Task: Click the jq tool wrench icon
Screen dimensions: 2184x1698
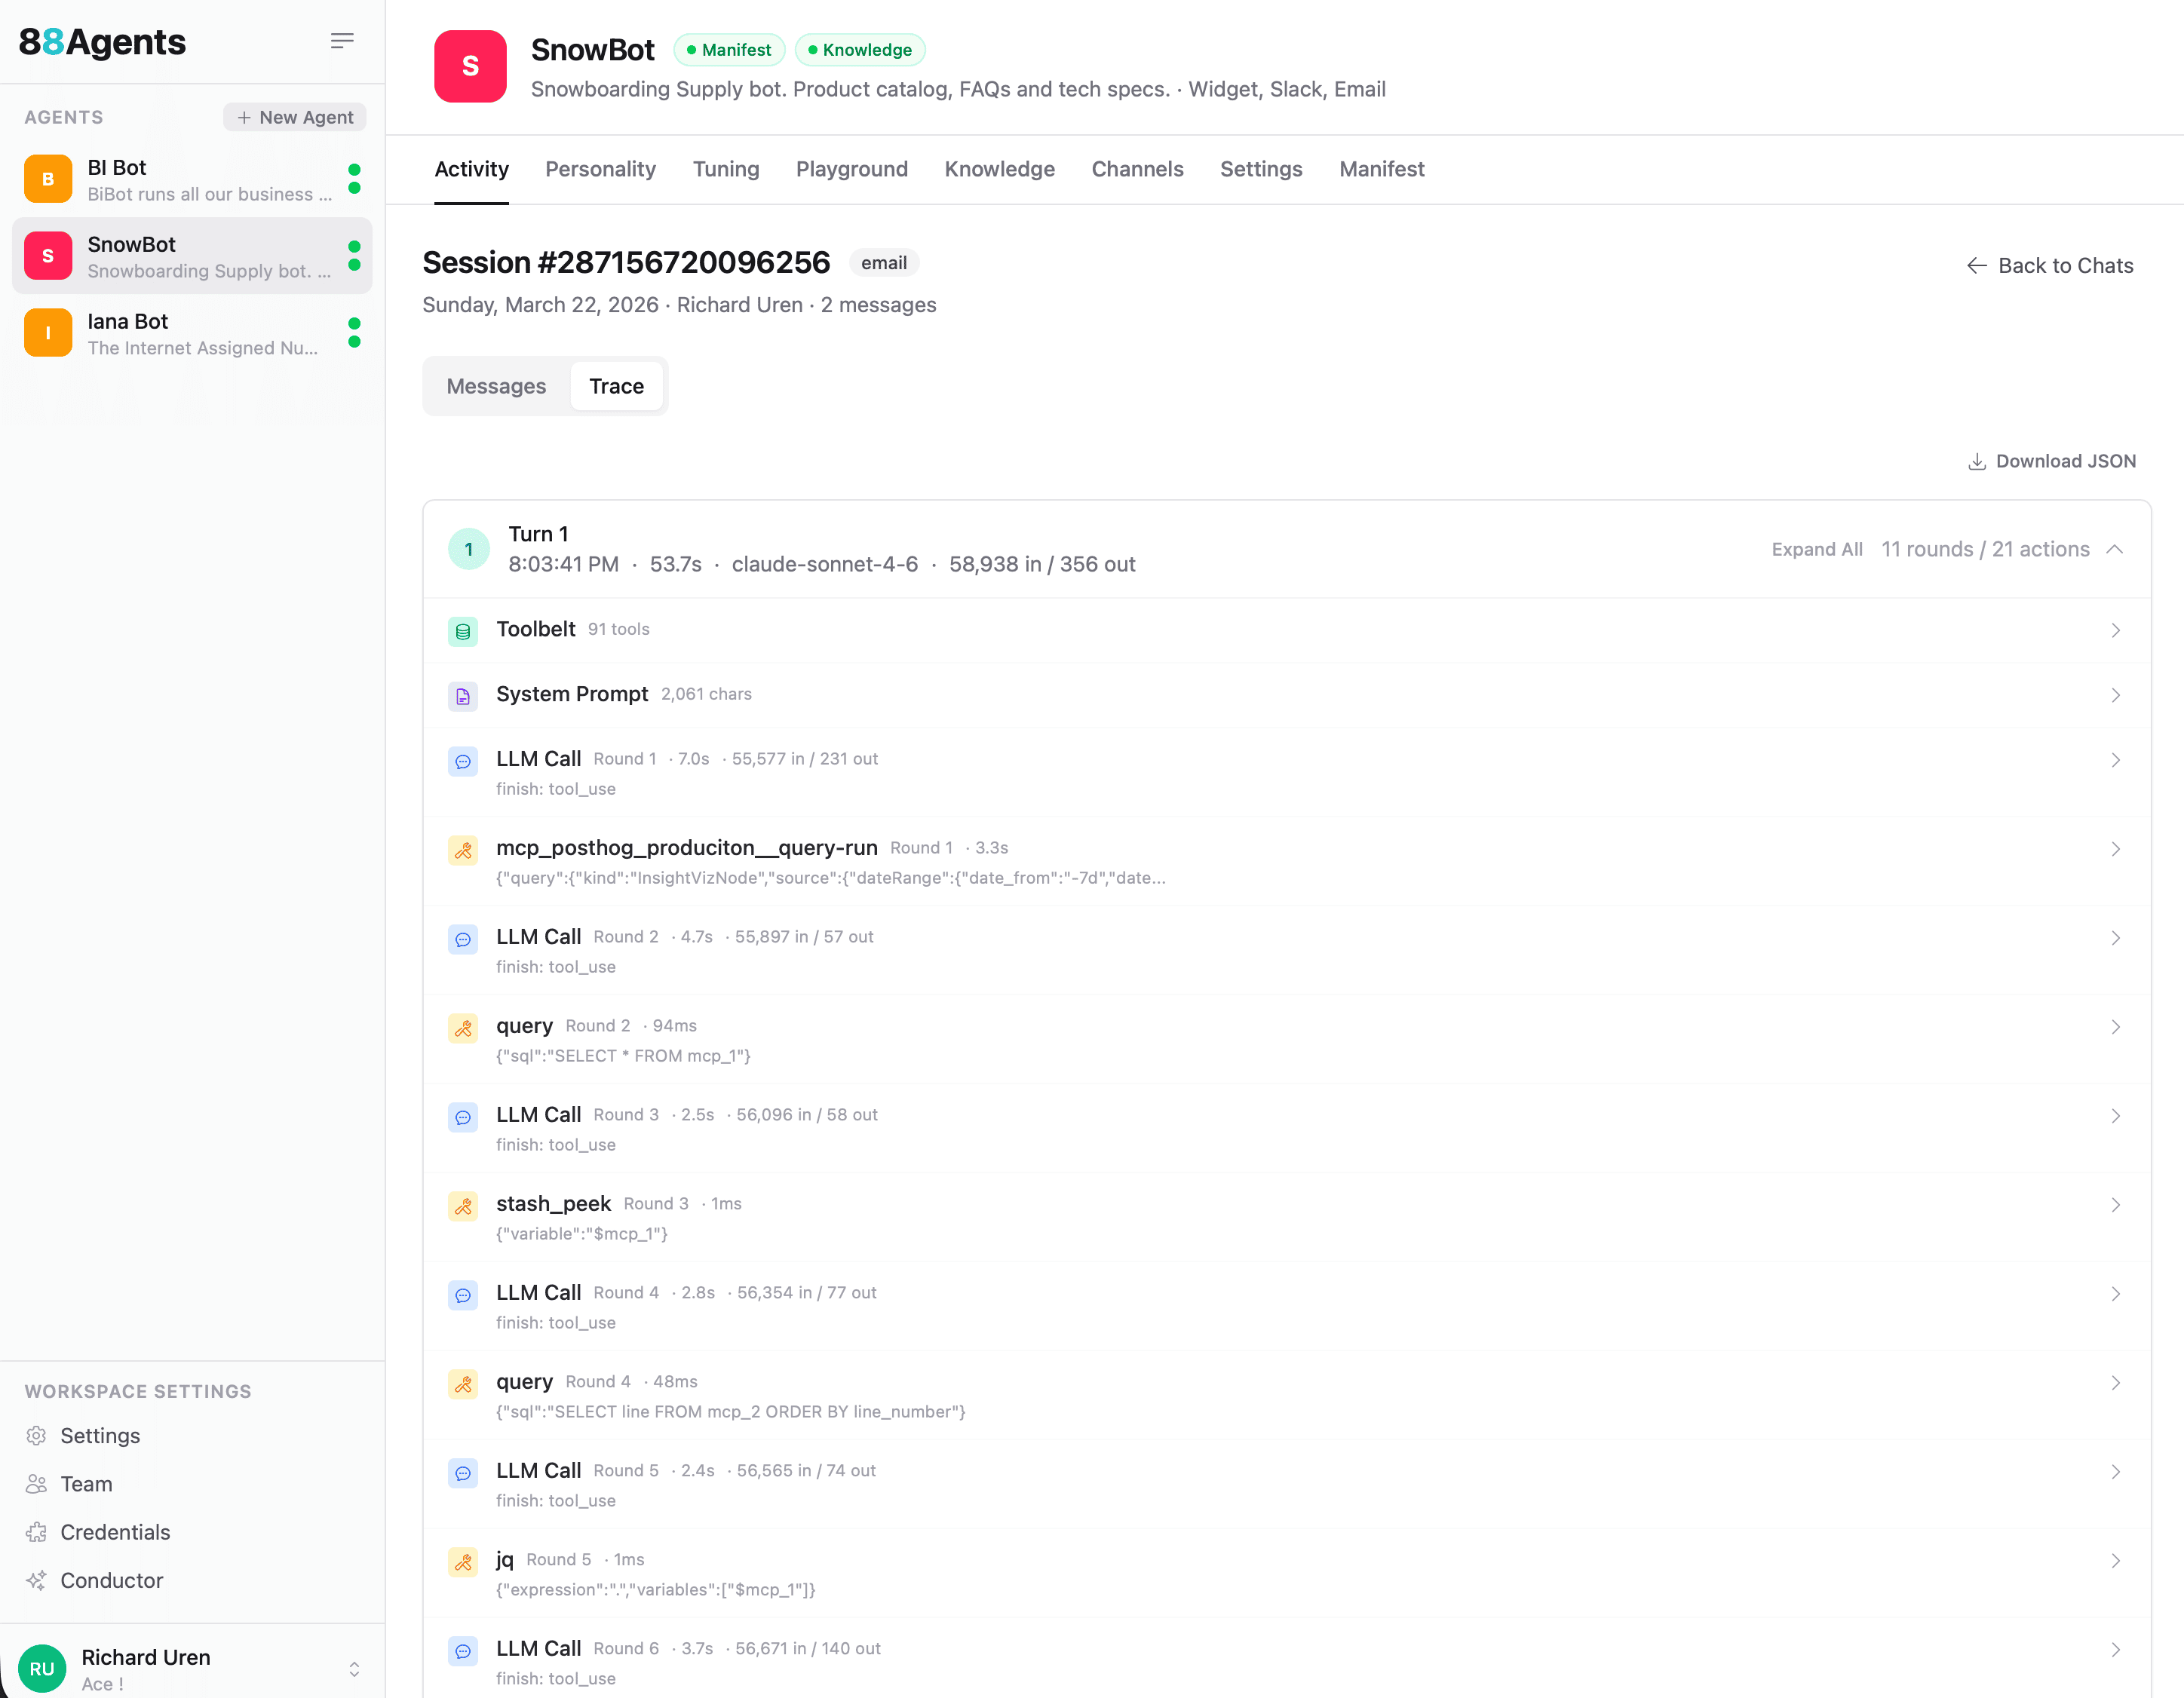Action: [463, 1562]
